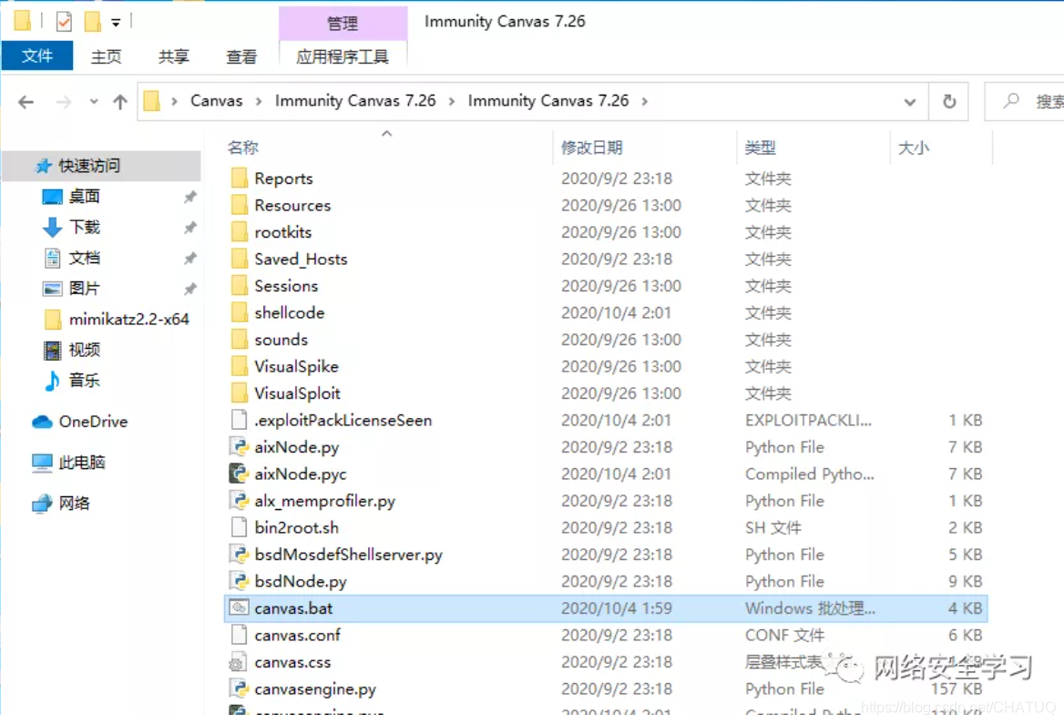Viewport: 1064px width, 724px height.
Task: Select the shellcode folder icon
Action: tap(239, 312)
